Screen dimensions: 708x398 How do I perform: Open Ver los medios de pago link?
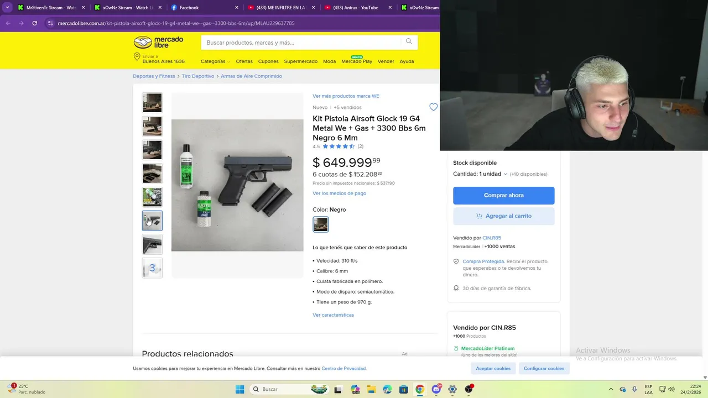click(x=339, y=193)
